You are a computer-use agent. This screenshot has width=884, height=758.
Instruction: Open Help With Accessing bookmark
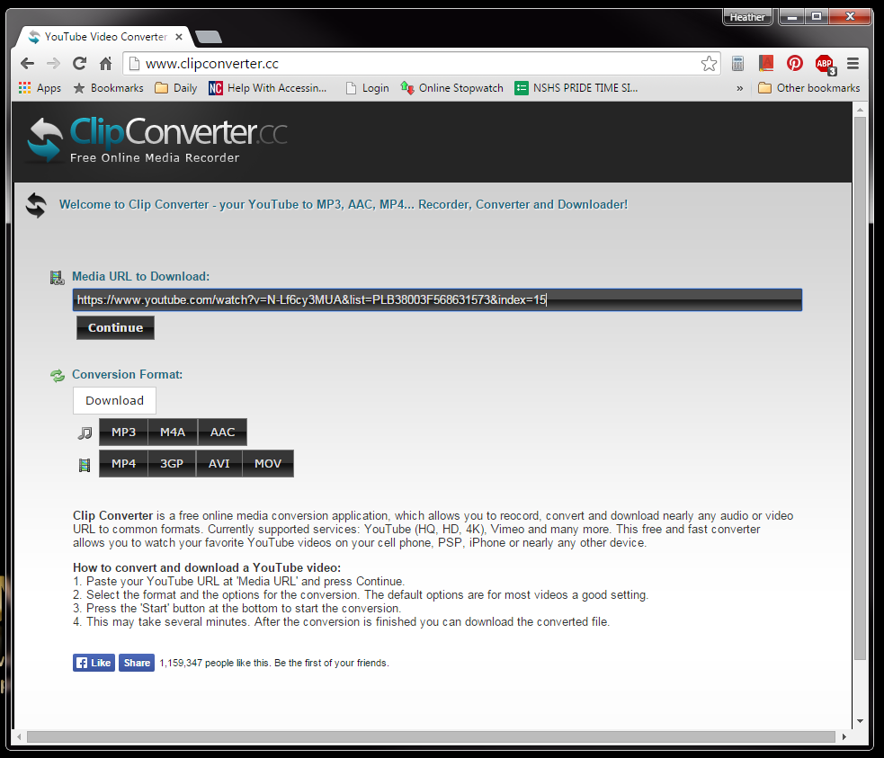click(x=268, y=88)
